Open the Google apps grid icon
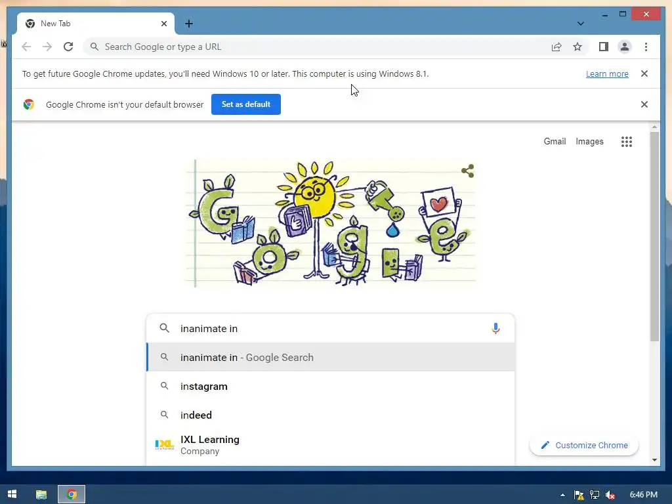 [x=627, y=142]
